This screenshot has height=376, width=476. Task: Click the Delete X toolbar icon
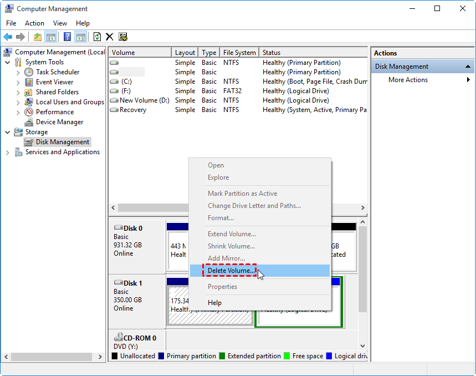click(x=110, y=37)
